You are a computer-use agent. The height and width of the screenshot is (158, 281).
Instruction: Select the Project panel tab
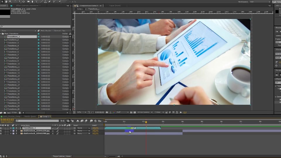coord(3,6)
